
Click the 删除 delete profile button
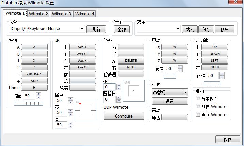[x=224, y=29]
